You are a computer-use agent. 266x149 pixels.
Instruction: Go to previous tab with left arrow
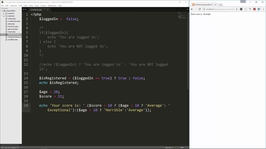[x=24, y=10]
